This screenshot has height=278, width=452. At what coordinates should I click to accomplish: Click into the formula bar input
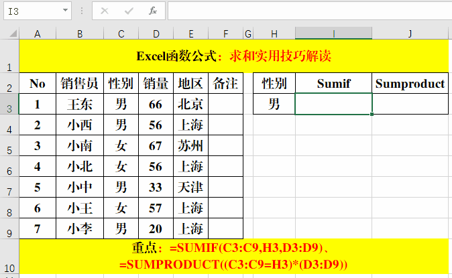coord(310,11)
